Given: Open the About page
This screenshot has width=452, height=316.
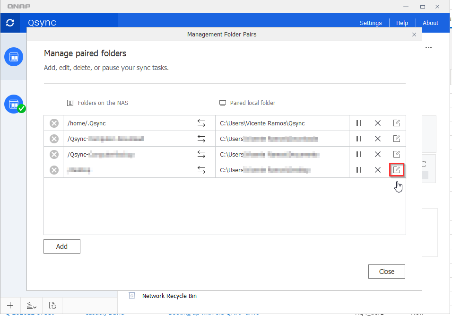Looking at the screenshot, I should click(430, 23).
